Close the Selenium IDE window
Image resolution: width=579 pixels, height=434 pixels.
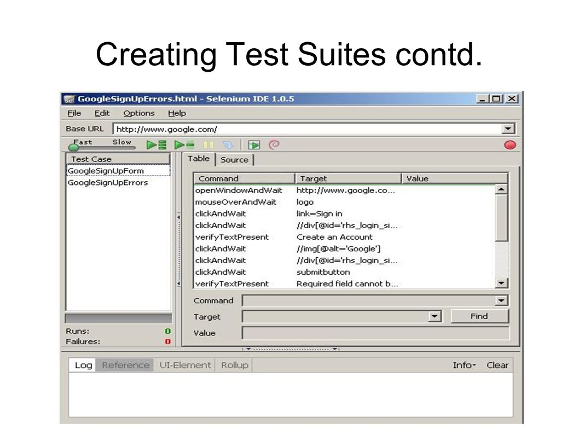[x=512, y=99]
